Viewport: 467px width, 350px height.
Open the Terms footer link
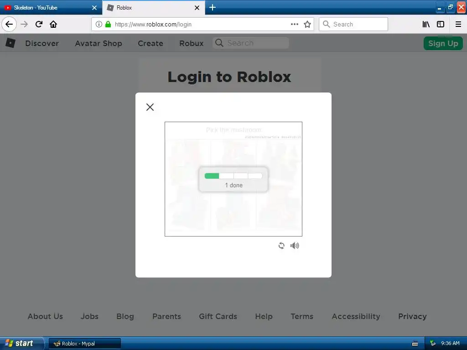pyautogui.click(x=302, y=316)
